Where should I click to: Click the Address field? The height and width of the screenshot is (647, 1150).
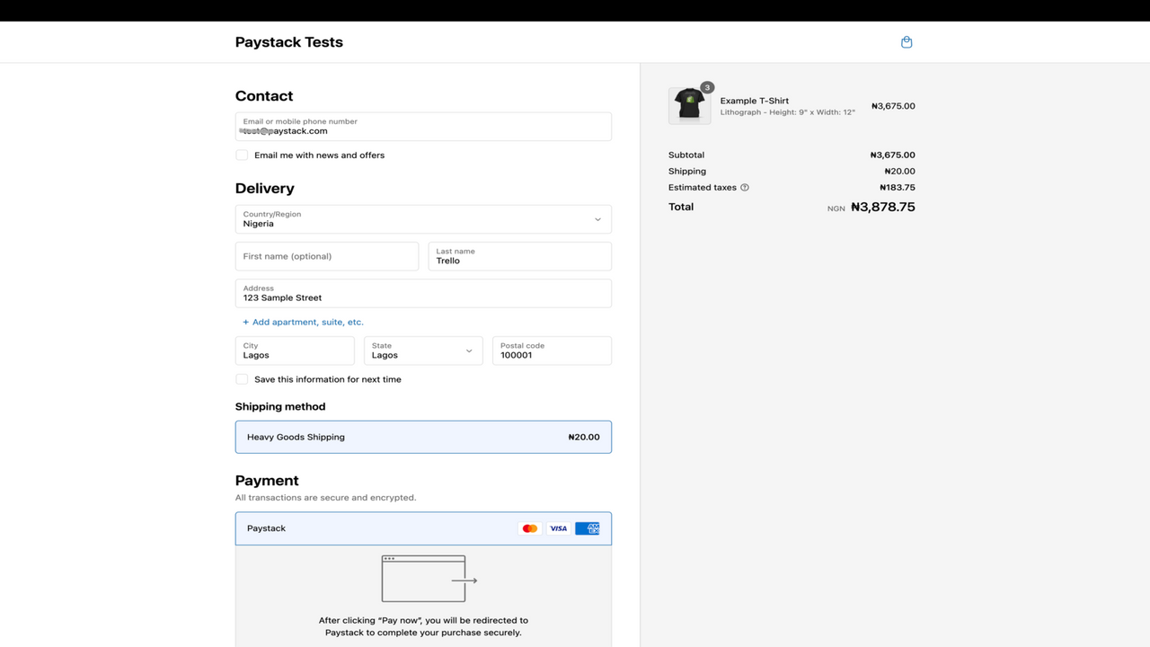[423, 293]
